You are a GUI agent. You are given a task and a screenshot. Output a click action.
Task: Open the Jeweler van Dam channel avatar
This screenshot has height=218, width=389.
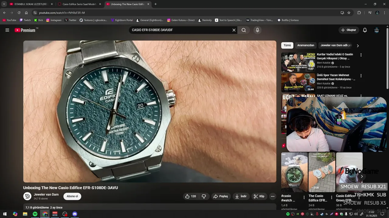point(27,196)
